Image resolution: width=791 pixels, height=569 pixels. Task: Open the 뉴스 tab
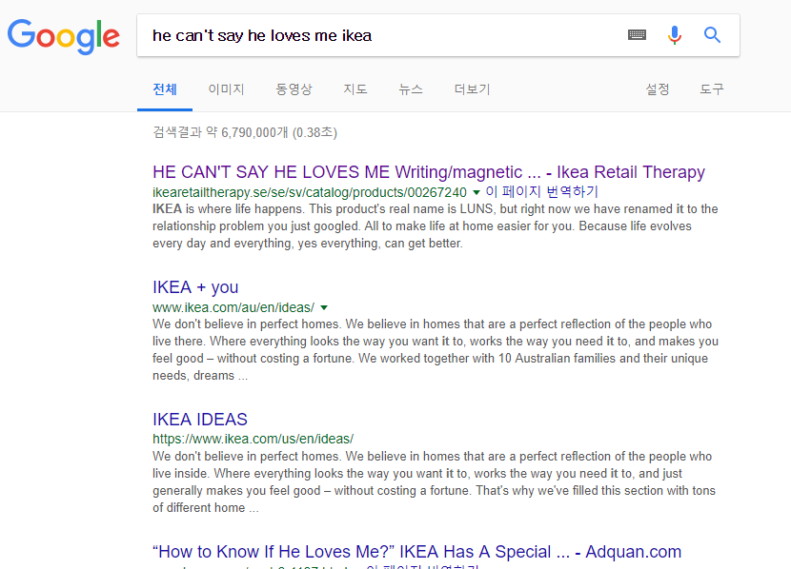411,89
